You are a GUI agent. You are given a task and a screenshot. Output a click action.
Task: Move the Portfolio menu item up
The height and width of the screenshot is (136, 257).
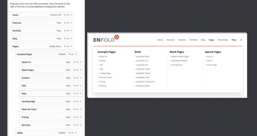(x=65, y=31)
